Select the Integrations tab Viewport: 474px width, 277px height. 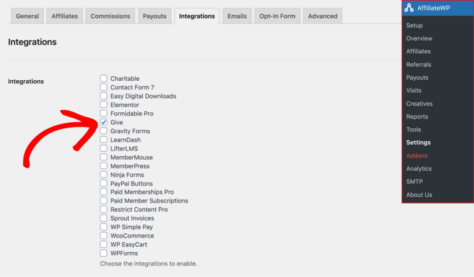pos(197,16)
